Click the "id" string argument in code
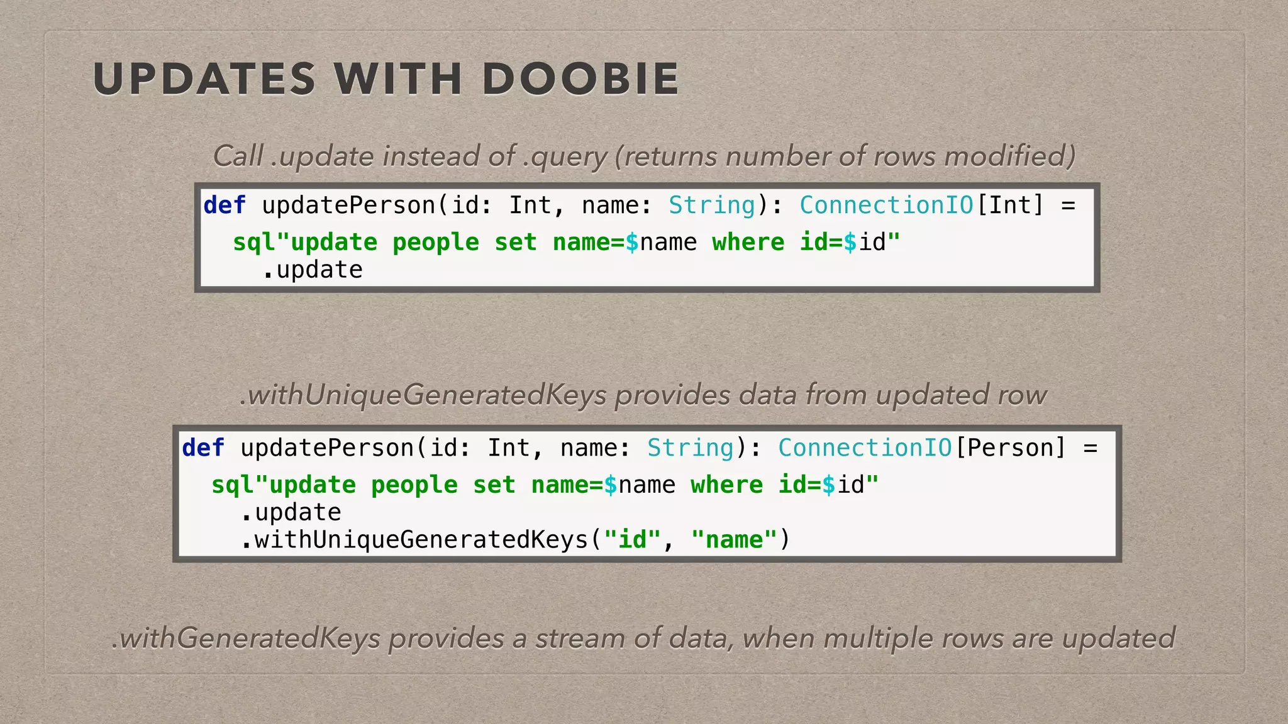The height and width of the screenshot is (724, 1288). (x=631, y=540)
